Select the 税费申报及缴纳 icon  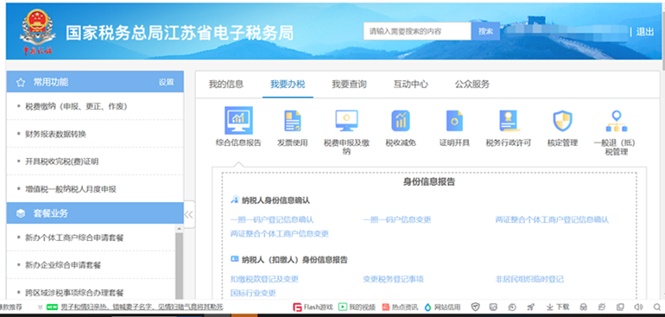(346, 121)
